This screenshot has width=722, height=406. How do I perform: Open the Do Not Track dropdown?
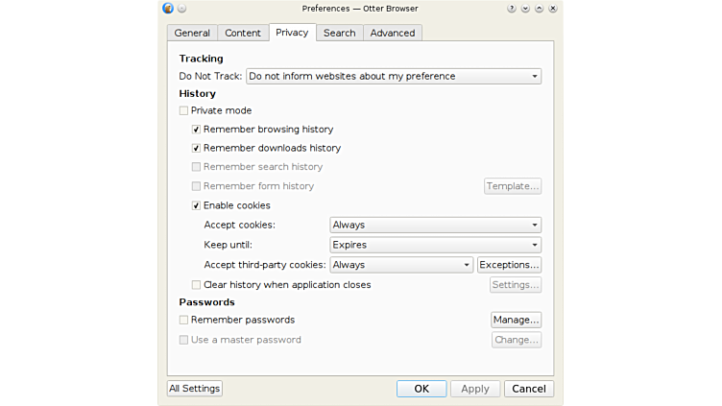click(393, 76)
